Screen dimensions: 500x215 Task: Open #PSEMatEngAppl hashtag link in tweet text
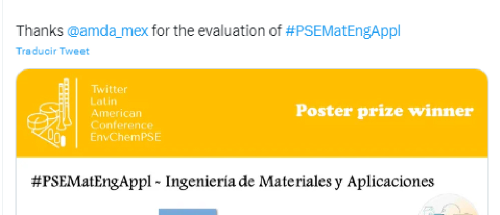click(x=343, y=31)
